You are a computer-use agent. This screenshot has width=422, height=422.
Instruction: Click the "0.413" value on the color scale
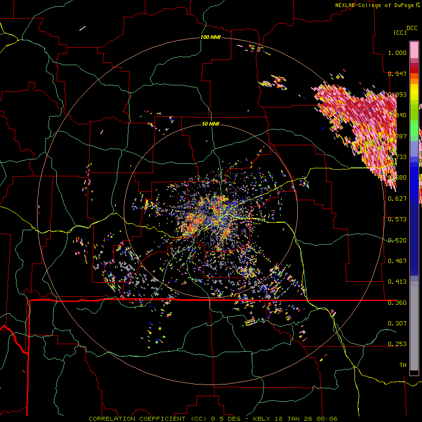pyautogui.click(x=397, y=282)
